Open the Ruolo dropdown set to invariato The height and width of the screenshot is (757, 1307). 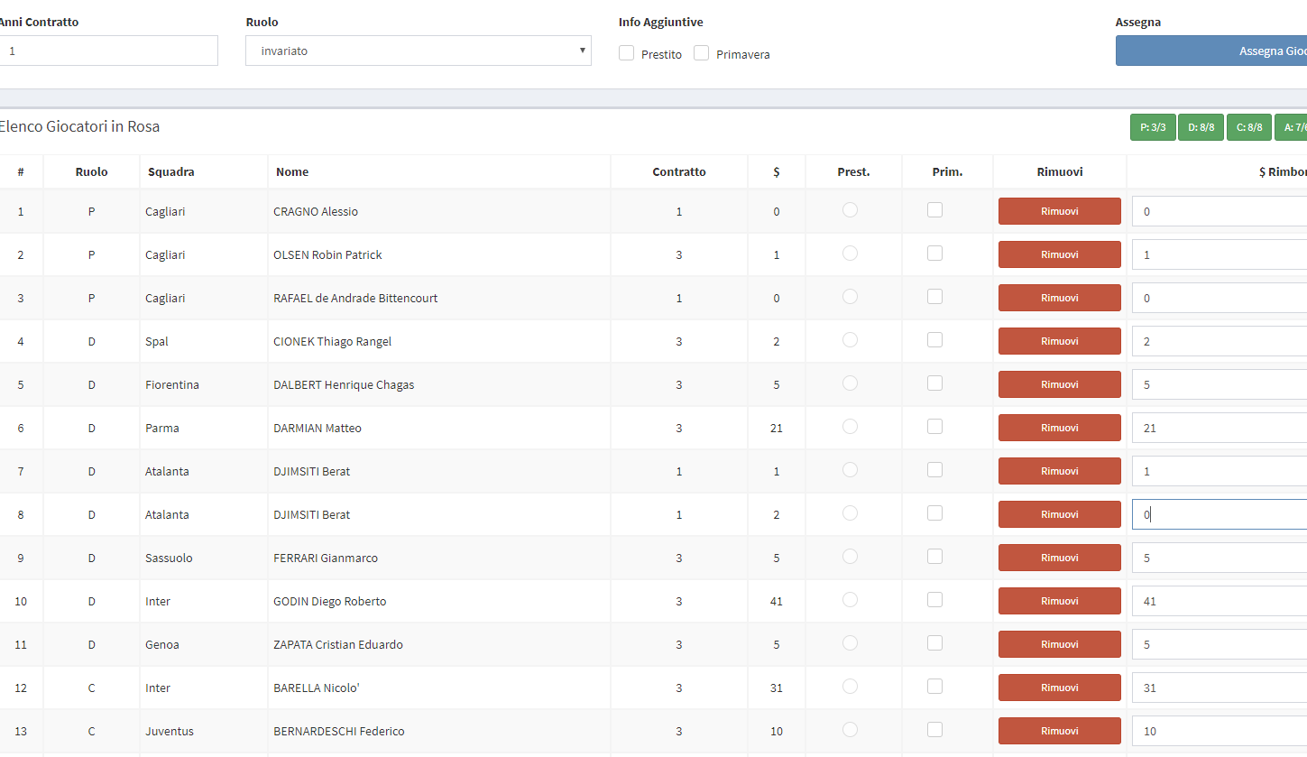[418, 51]
